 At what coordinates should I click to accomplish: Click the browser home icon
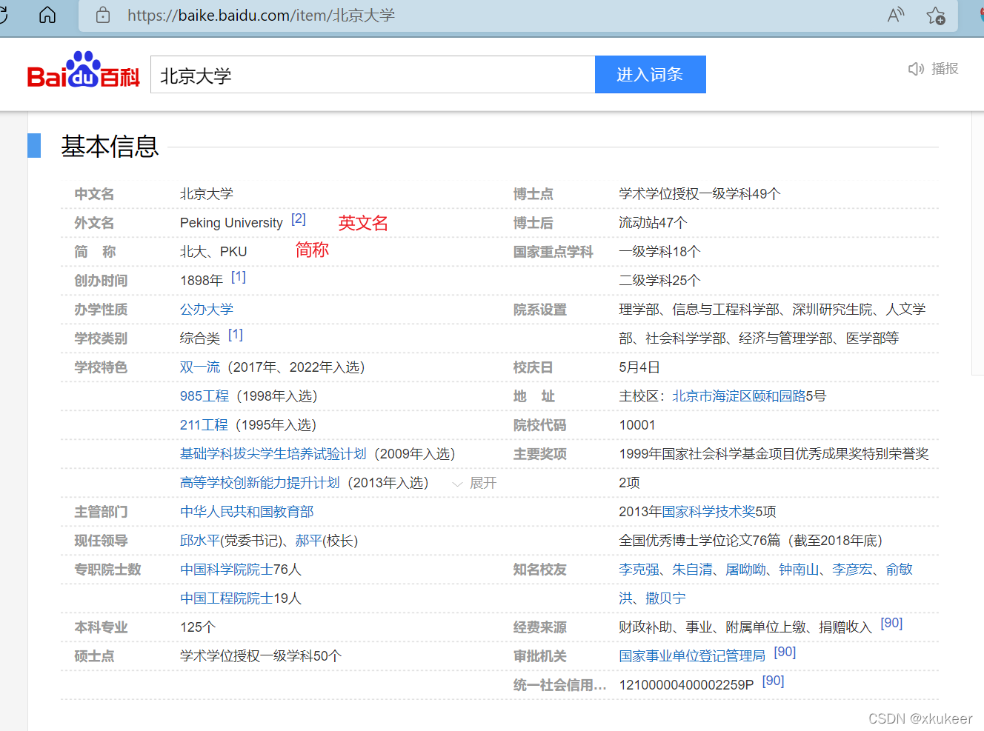pyautogui.click(x=47, y=15)
